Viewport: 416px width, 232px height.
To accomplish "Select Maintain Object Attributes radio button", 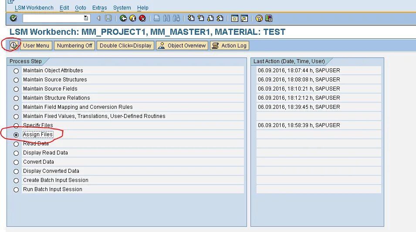I will point(16,71).
